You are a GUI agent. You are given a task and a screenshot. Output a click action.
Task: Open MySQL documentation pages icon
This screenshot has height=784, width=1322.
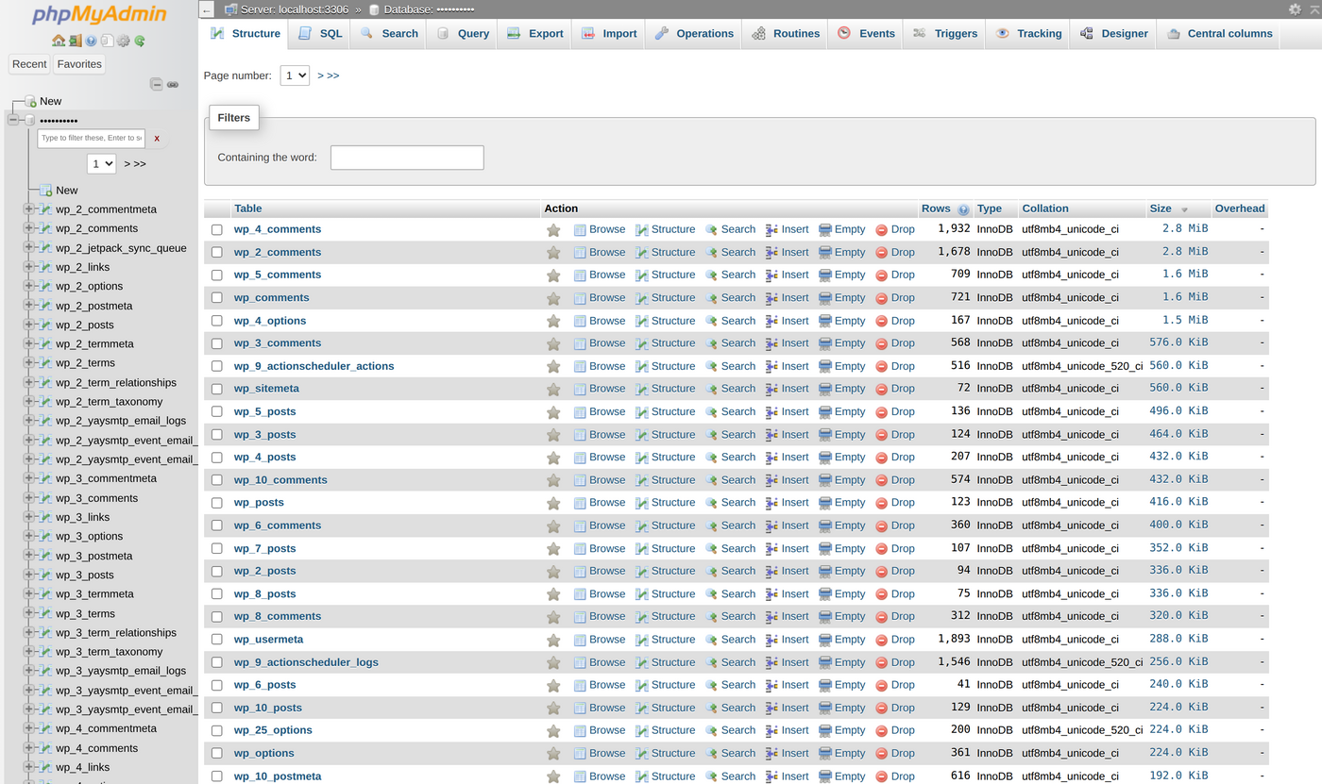click(107, 41)
